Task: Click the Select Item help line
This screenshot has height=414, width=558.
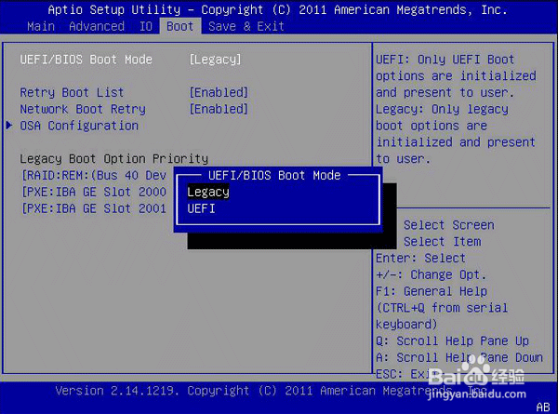Action: coord(443,242)
